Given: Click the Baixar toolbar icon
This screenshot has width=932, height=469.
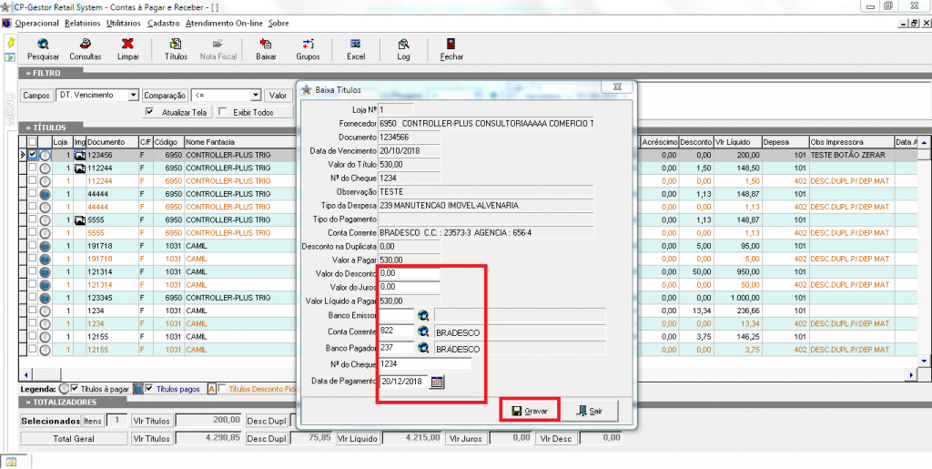Looking at the screenshot, I should (266, 49).
